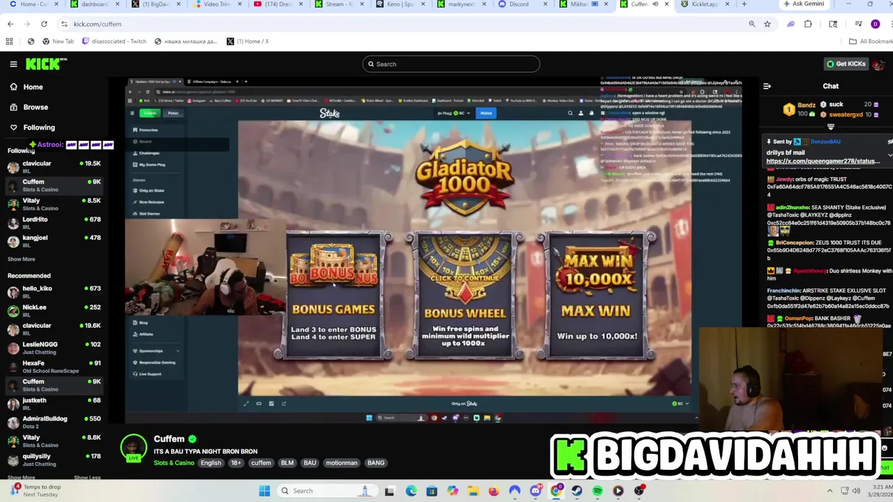893x502 pixels.
Task: Select the BANG stream tag
Action: (x=375, y=463)
